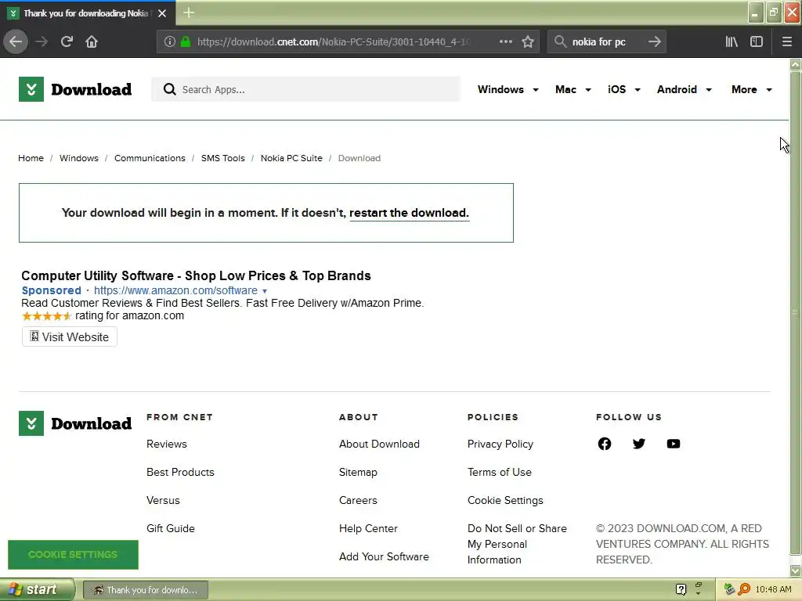
Task: Close the 'Thank you for downloading Nokia' tab
Action: coord(162,13)
